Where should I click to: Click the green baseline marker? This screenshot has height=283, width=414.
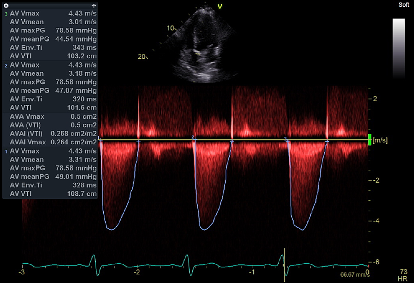point(369,140)
